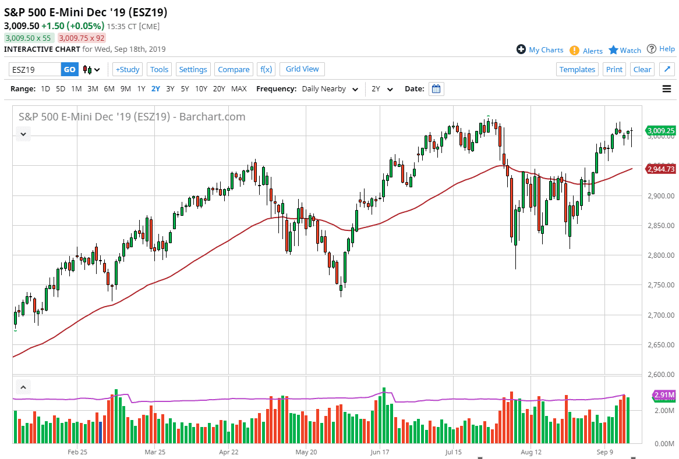The width and height of the screenshot is (679, 459).
Task: Select the 5Y range option
Action: click(185, 89)
